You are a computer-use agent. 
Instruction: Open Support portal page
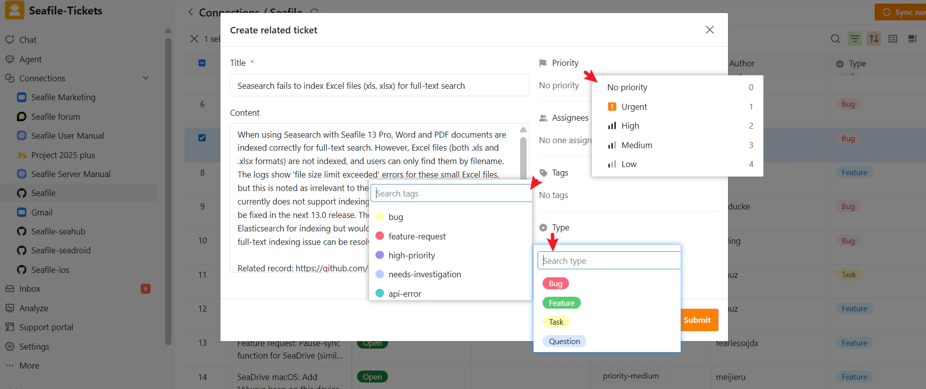click(x=46, y=327)
